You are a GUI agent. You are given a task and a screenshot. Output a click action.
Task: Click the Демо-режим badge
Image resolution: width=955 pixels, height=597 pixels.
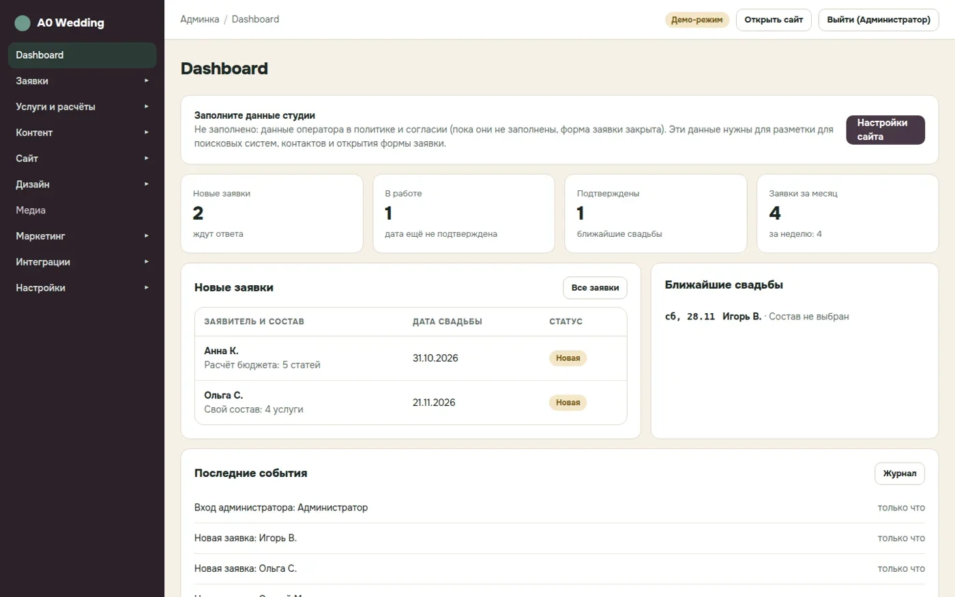pyautogui.click(x=697, y=20)
